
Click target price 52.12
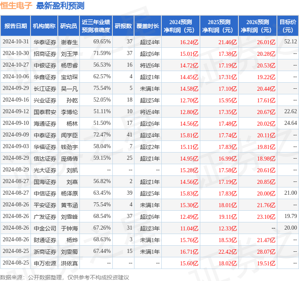pyautogui.click(x=291, y=41)
